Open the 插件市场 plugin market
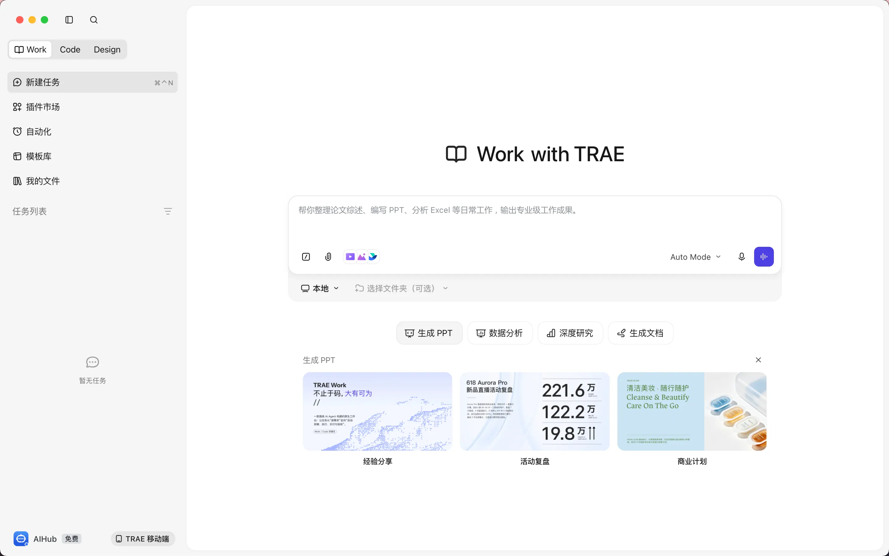This screenshot has height=556, width=889. click(93, 107)
